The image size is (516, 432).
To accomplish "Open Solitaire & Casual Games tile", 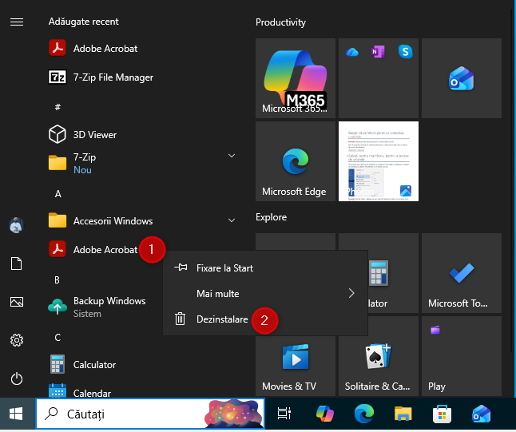I will pyautogui.click(x=378, y=356).
